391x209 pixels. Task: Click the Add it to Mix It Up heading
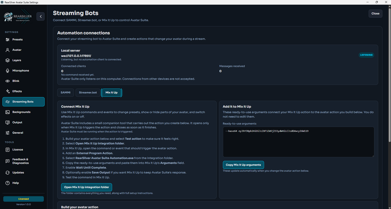[x=237, y=106]
